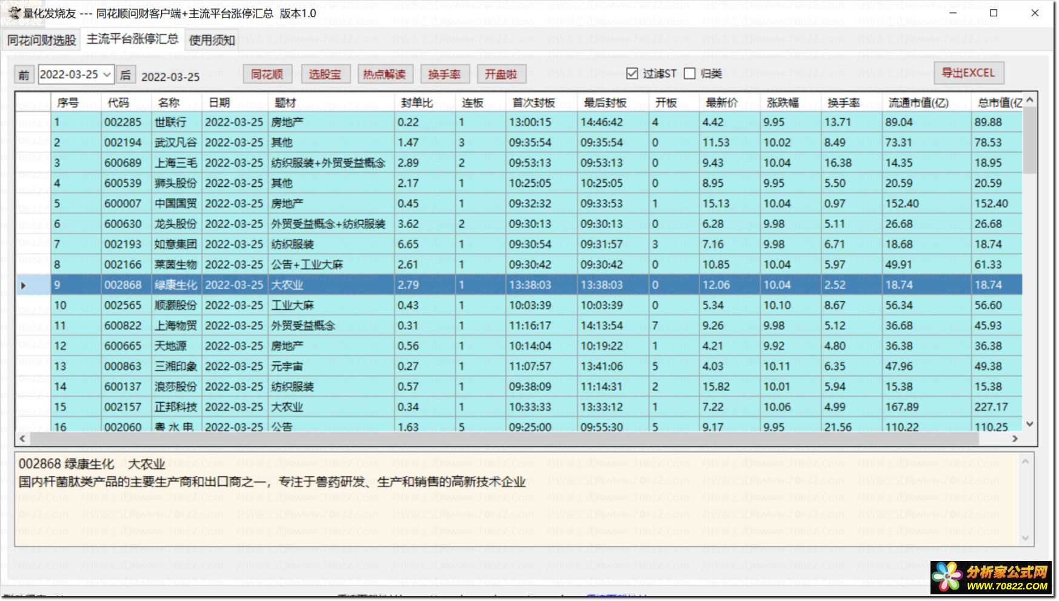The image size is (1059, 601).
Task: Click the highlighted 绿康生化 name cell
Action: [x=177, y=285]
